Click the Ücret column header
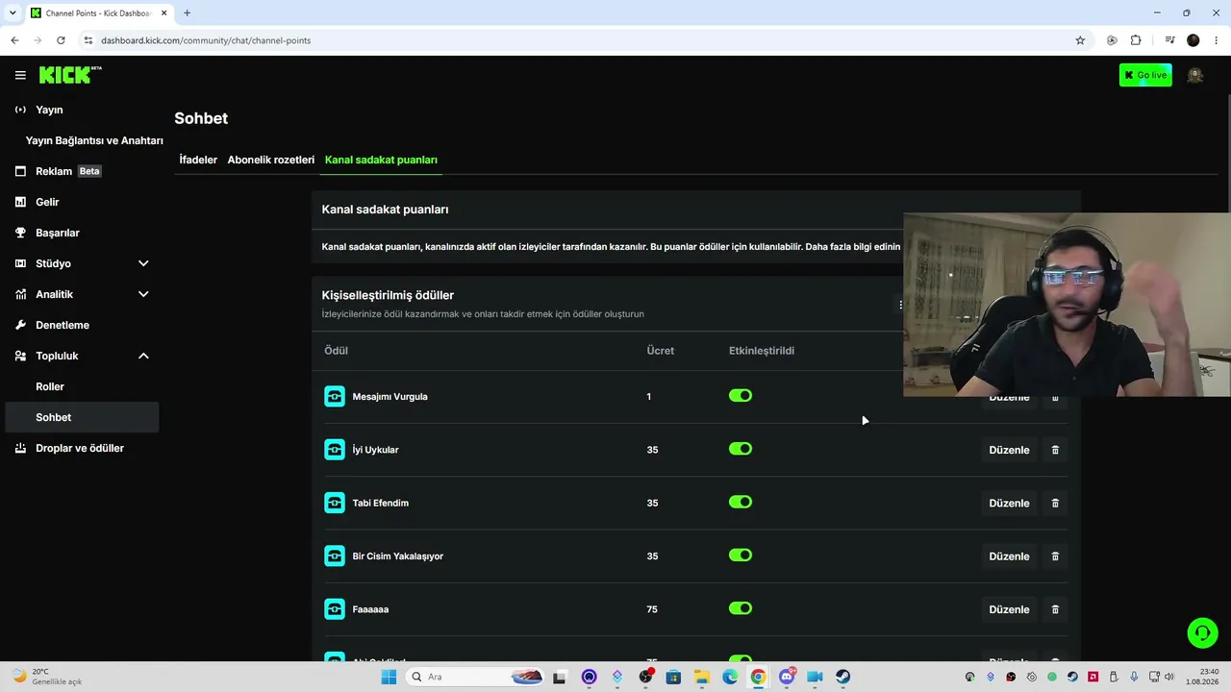Image resolution: width=1231 pixels, height=692 pixels. [x=661, y=351]
